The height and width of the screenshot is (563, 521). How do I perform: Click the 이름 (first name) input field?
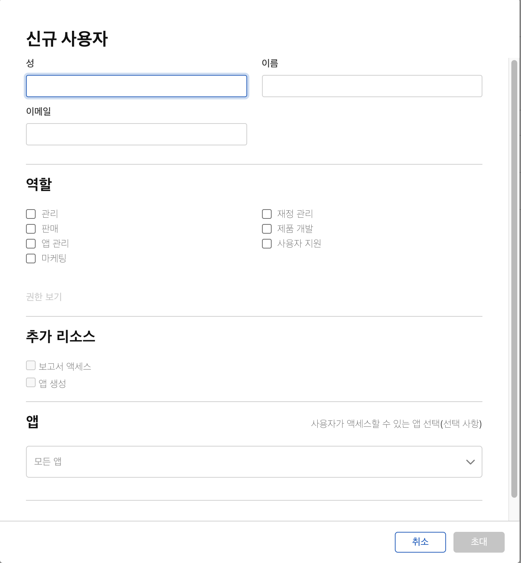[x=372, y=86]
